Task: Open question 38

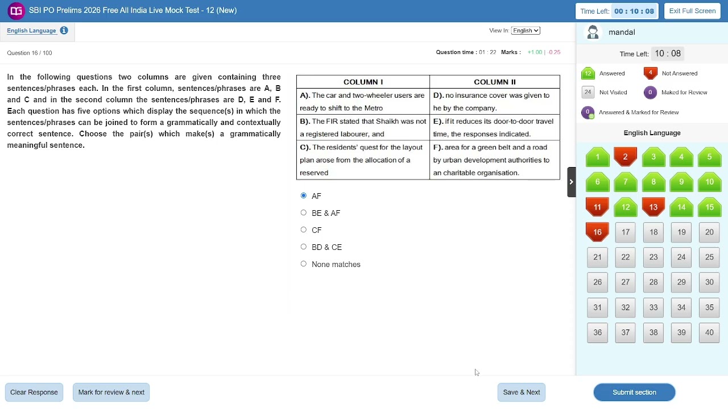Action: pyautogui.click(x=653, y=333)
